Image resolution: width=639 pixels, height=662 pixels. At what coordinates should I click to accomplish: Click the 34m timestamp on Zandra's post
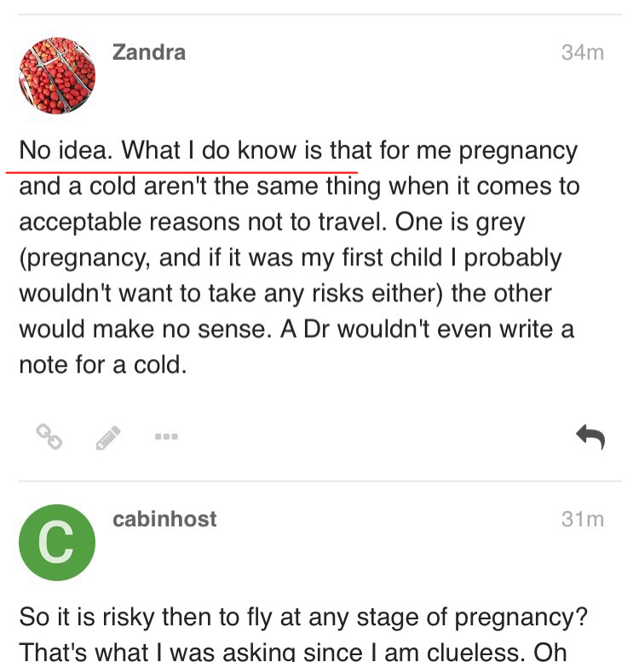point(583,52)
